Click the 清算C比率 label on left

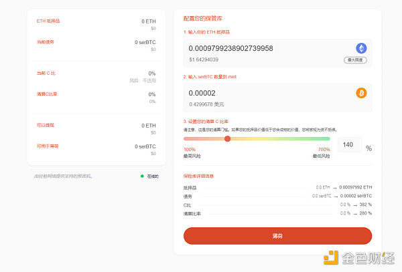[48, 94]
